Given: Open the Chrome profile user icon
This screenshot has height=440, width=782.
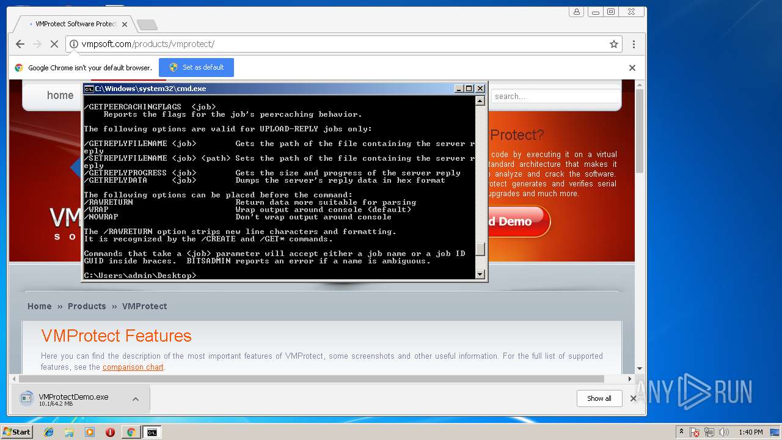Looking at the screenshot, I should click(x=576, y=12).
